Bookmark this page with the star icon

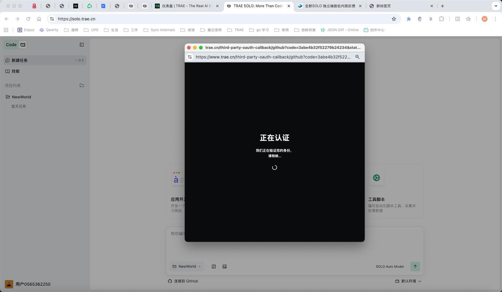tap(394, 19)
